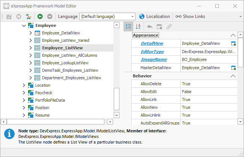244x157 pixels.
Task: Click the merge differences toolbar icon
Action: [x=28, y=16]
